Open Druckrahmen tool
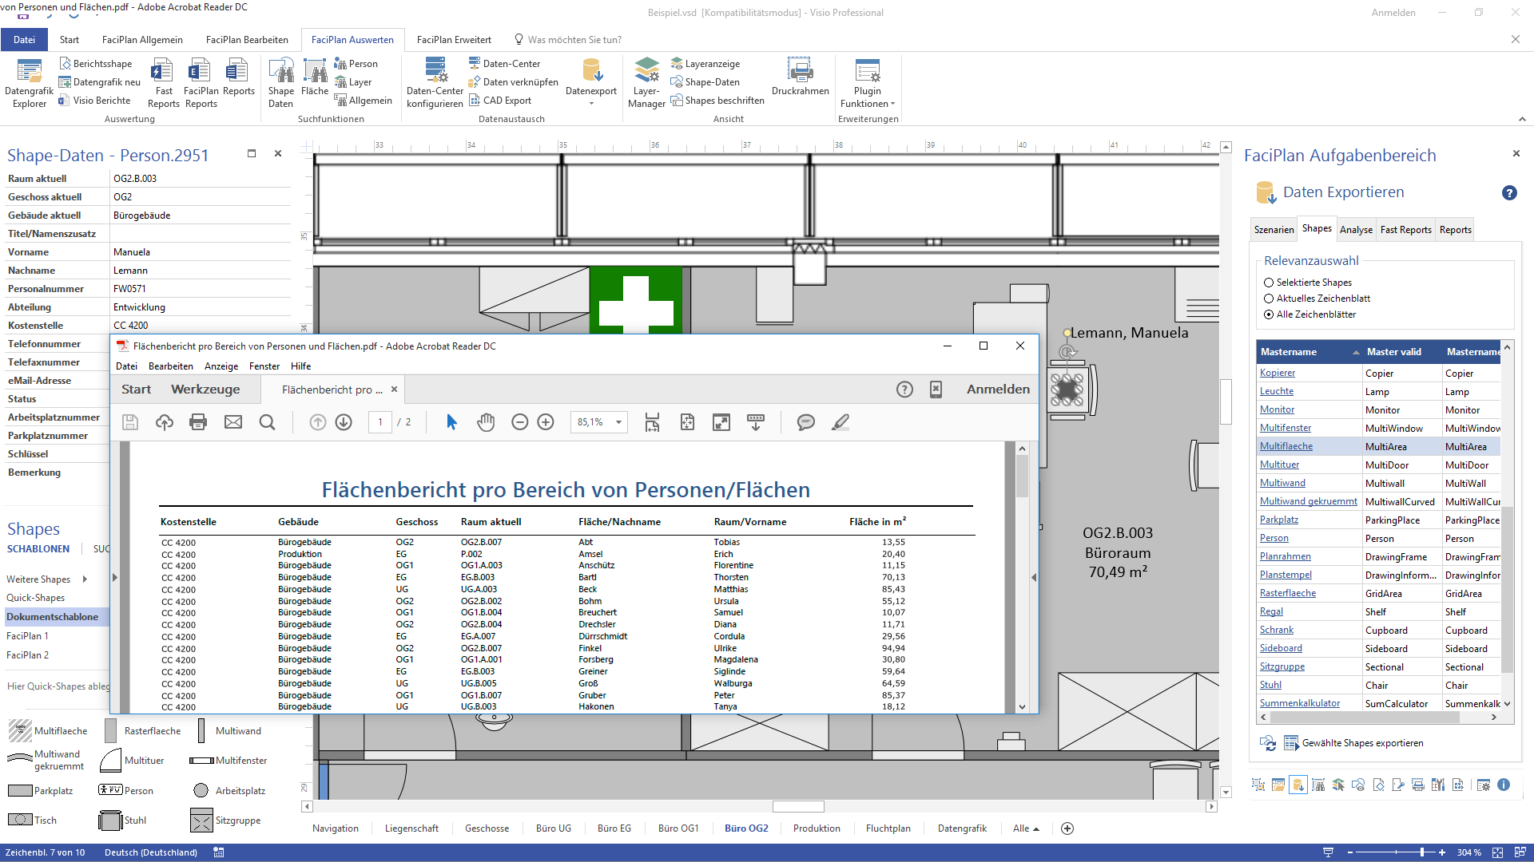The width and height of the screenshot is (1534, 862). (800, 77)
